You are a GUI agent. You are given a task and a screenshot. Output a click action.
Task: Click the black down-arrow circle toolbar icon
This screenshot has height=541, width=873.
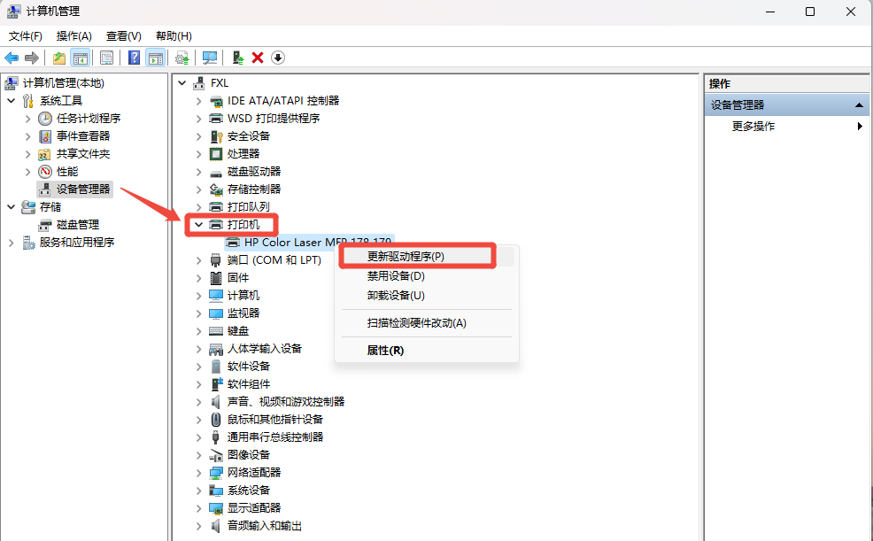click(x=278, y=58)
